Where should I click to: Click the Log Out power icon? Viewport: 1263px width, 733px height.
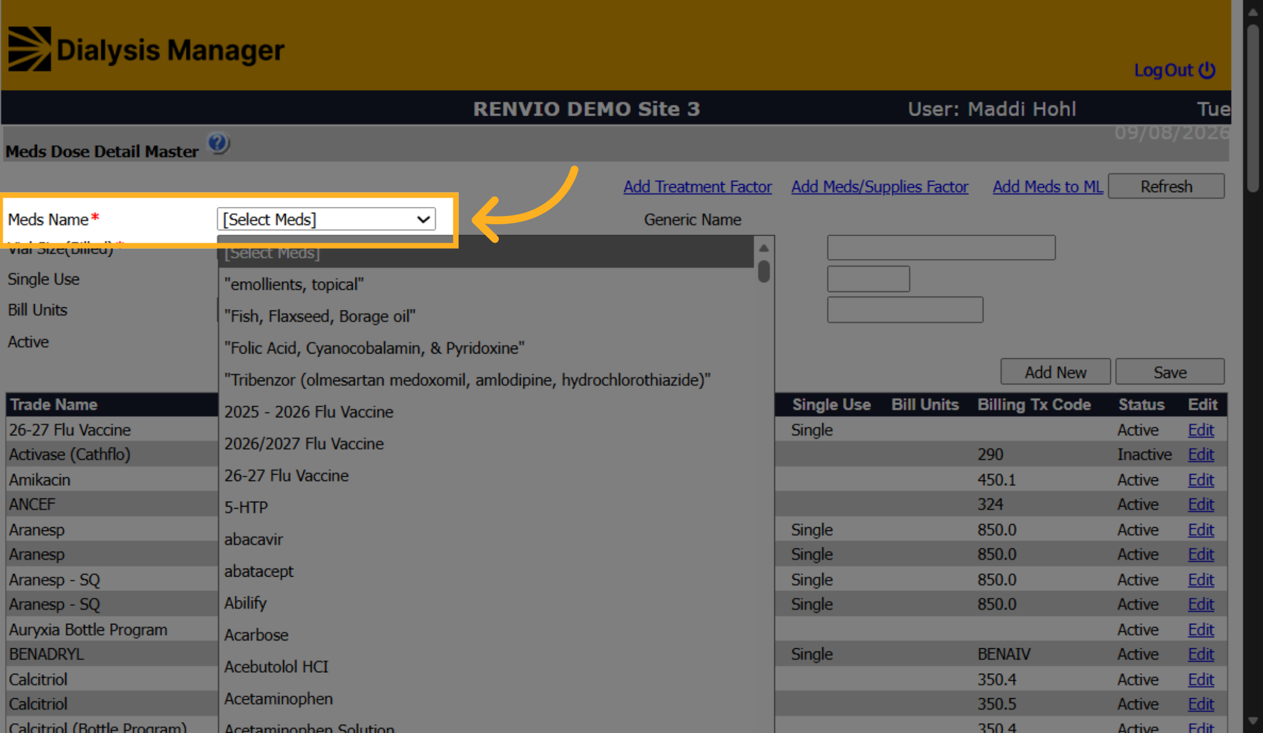[1207, 70]
